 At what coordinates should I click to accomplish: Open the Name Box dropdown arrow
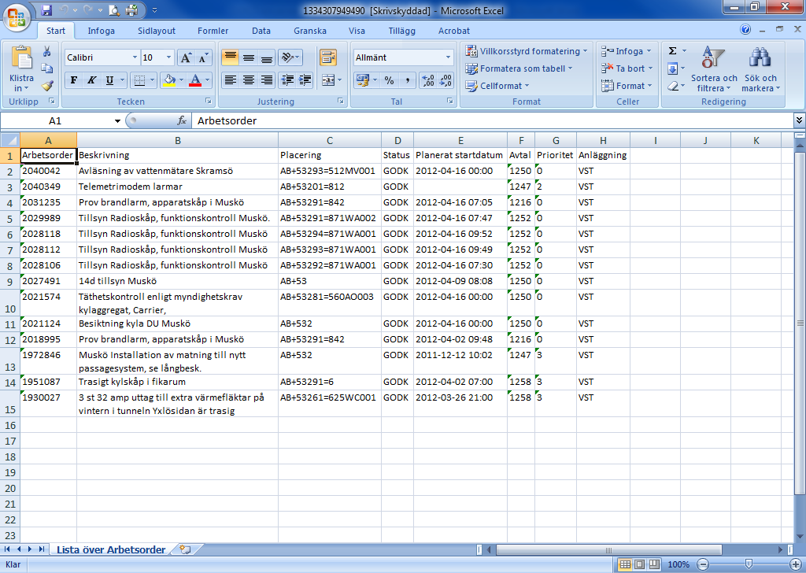point(118,120)
